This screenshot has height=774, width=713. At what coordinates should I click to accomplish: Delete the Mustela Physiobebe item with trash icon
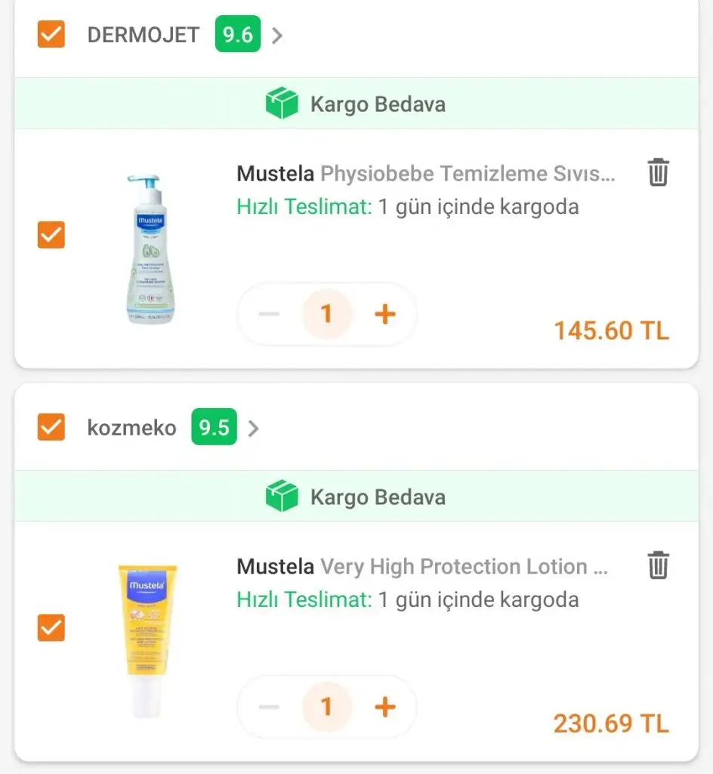(x=658, y=172)
